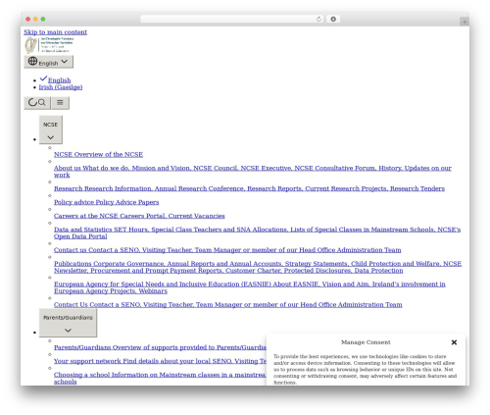Open lowercase 'Contact us' SENO link

tap(227, 250)
